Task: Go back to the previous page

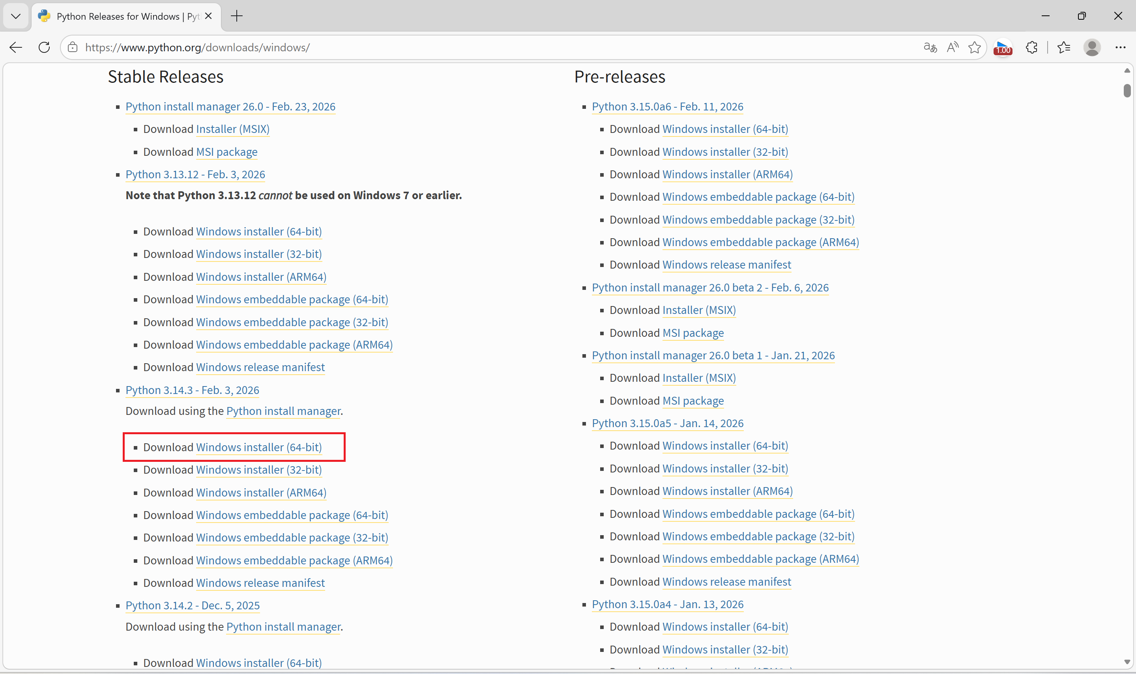Action: (x=16, y=47)
